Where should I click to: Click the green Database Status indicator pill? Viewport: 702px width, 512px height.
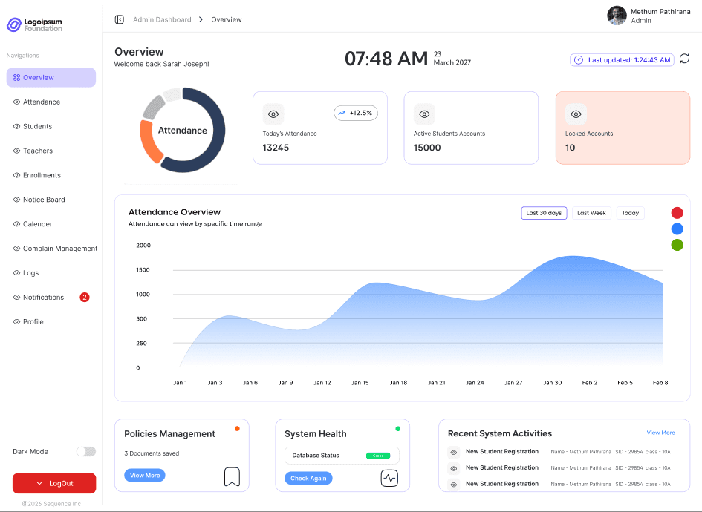click(378, 456)
